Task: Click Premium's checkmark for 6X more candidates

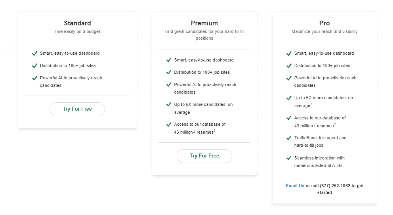Action: click(x=169, y=105)
